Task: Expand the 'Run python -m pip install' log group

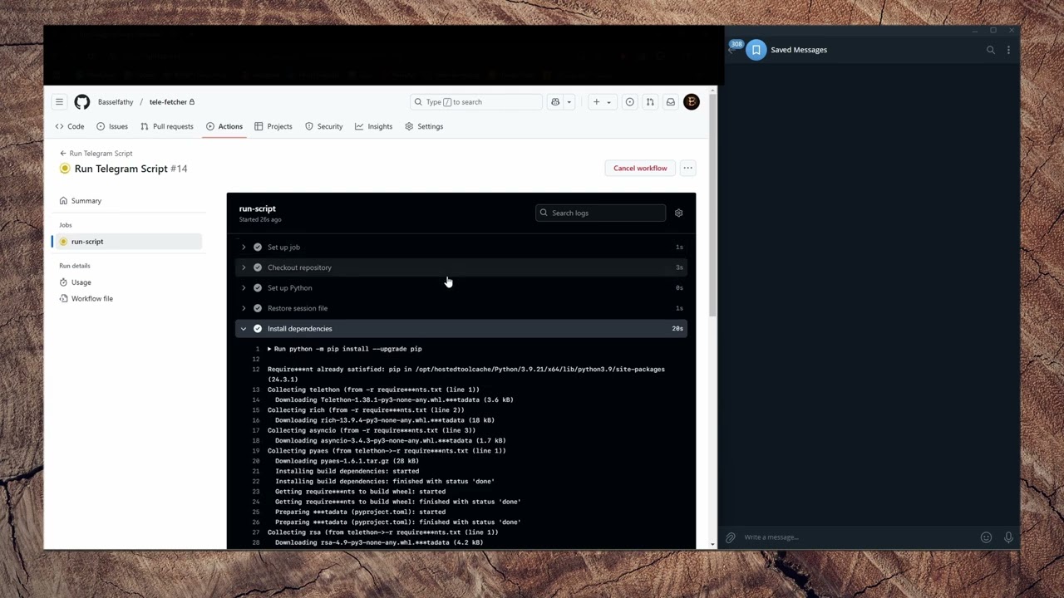Action: click(344, 349)
